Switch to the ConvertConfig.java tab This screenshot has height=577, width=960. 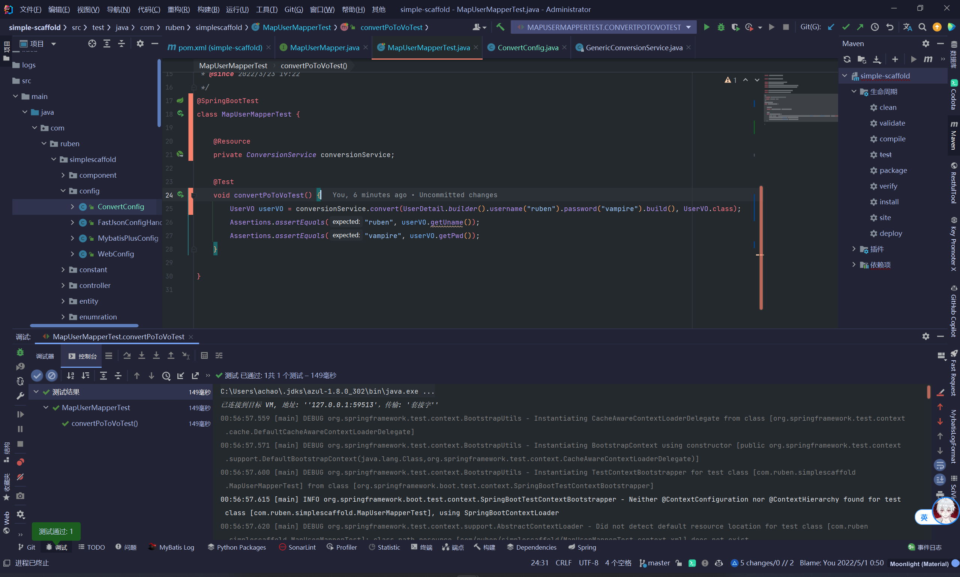coord(528,48)
